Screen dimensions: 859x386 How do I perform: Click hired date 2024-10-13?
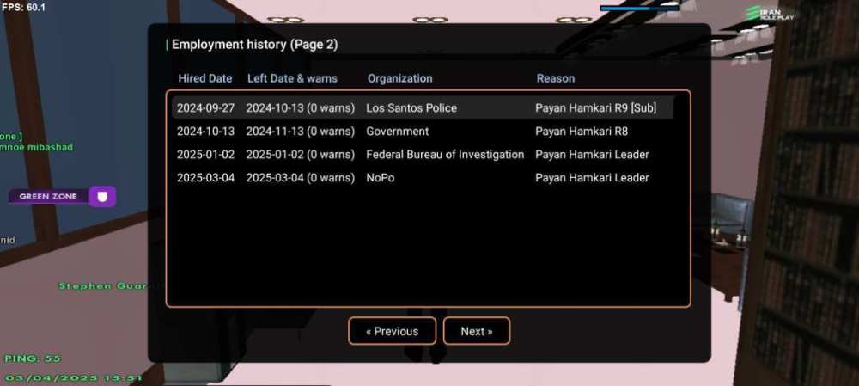coord(205,132)
